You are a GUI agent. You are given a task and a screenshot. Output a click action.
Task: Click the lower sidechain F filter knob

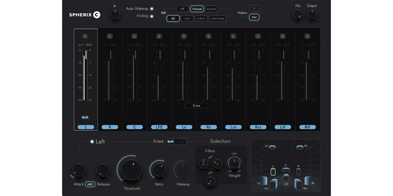coord(210,181)
